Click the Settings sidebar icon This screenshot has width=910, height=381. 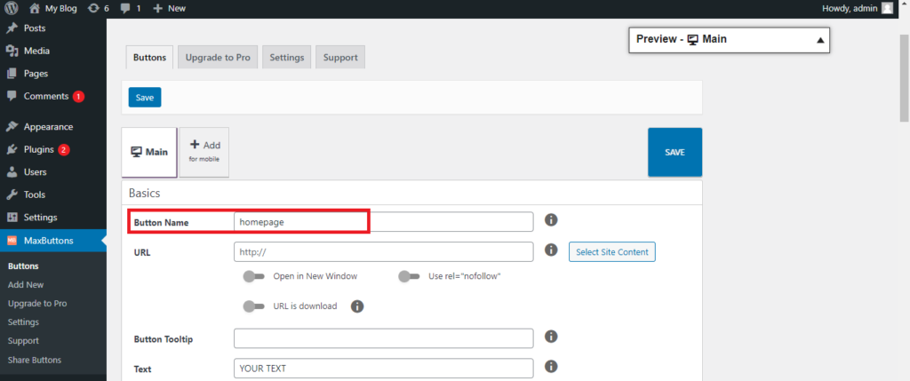click(12, 218)
